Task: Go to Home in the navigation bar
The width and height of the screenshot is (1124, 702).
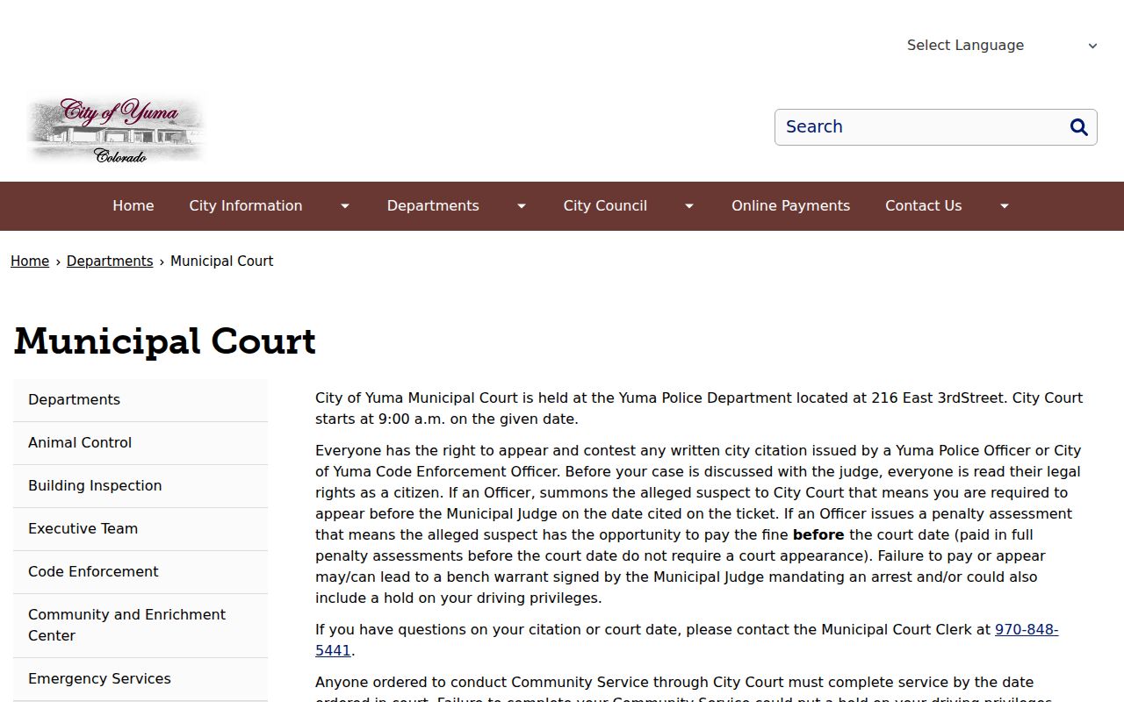Action: click(133, 205)
